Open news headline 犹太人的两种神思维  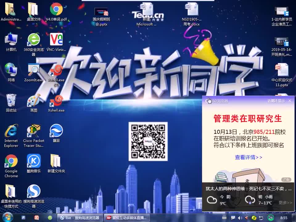(x=249, y=189)
